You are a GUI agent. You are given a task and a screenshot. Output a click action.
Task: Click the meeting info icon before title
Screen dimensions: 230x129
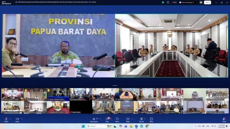click(x=16, y=2)
